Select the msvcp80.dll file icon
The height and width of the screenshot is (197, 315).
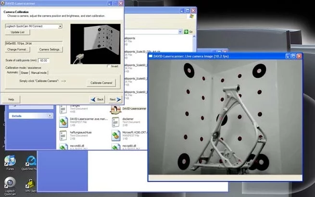click(x=116, y=147)
